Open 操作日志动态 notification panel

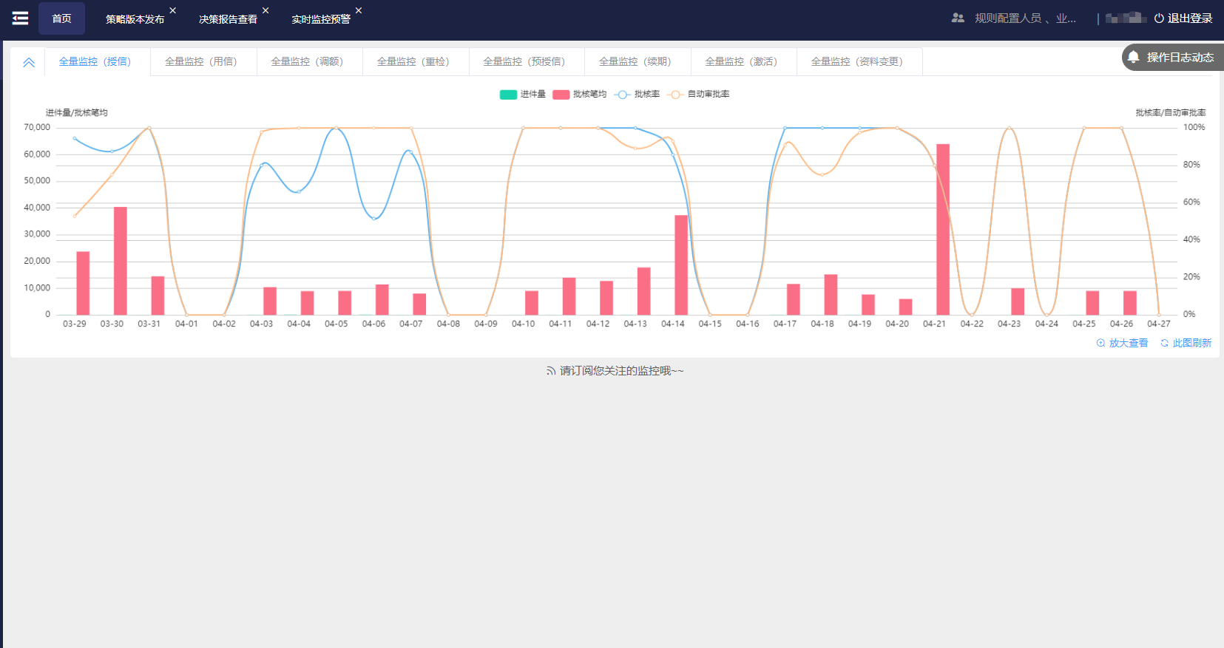pos(1173,57)
